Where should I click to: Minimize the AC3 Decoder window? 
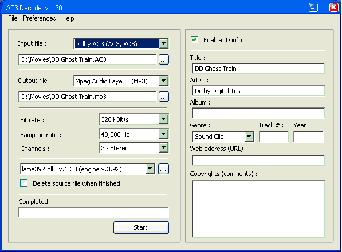(x=313, y=7)
